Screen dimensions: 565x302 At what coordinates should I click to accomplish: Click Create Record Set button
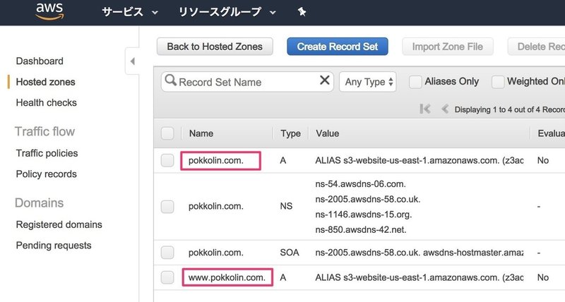click(338, 47)
